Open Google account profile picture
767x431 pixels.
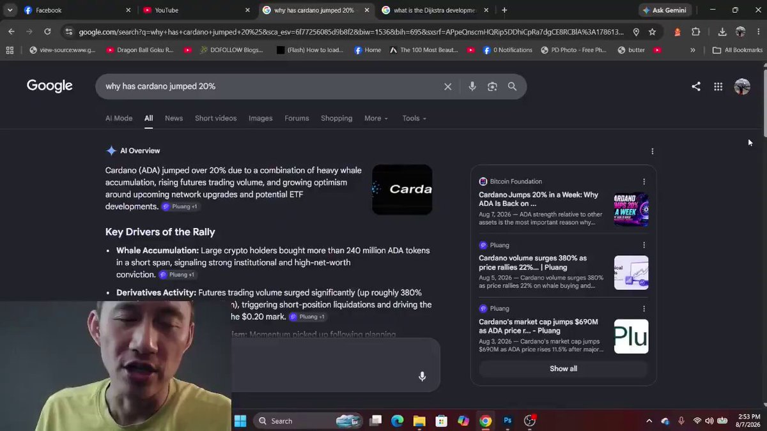tap(742, 87)
